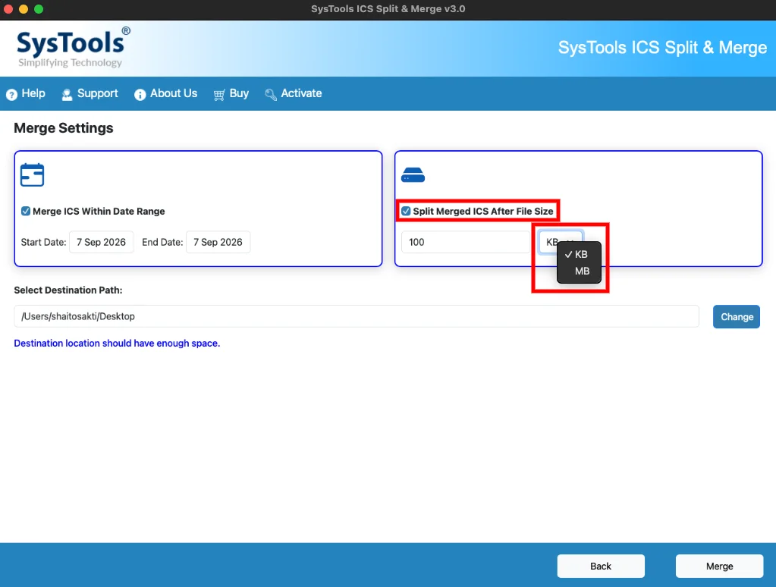Click the Change button
The image size is (776, 587).
pyautogui.click(x=737, y=317)
